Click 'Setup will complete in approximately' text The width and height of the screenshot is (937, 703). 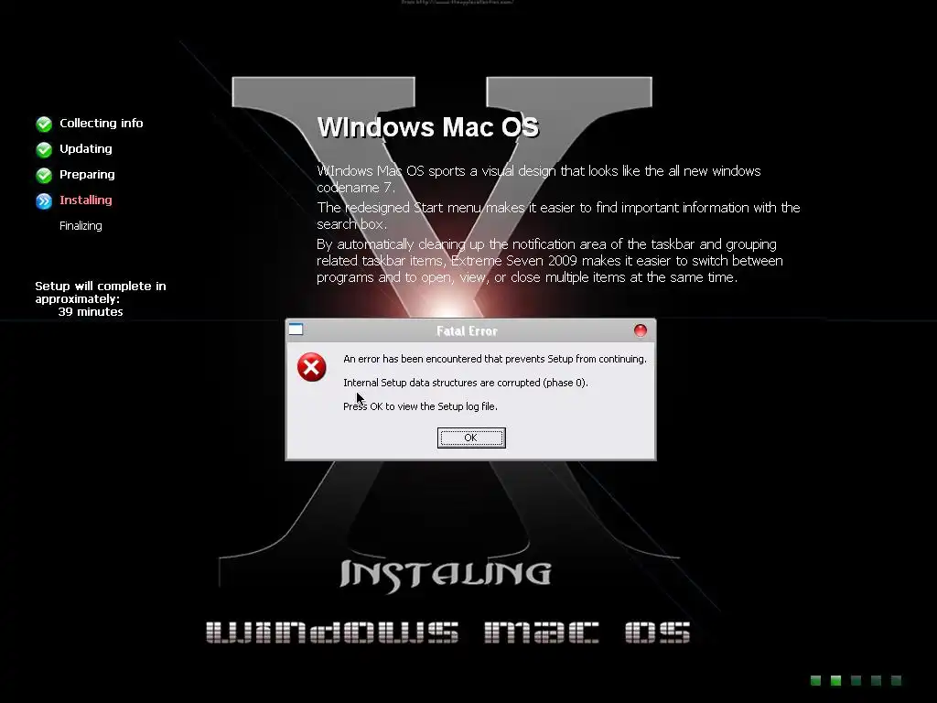coord(101,292)
